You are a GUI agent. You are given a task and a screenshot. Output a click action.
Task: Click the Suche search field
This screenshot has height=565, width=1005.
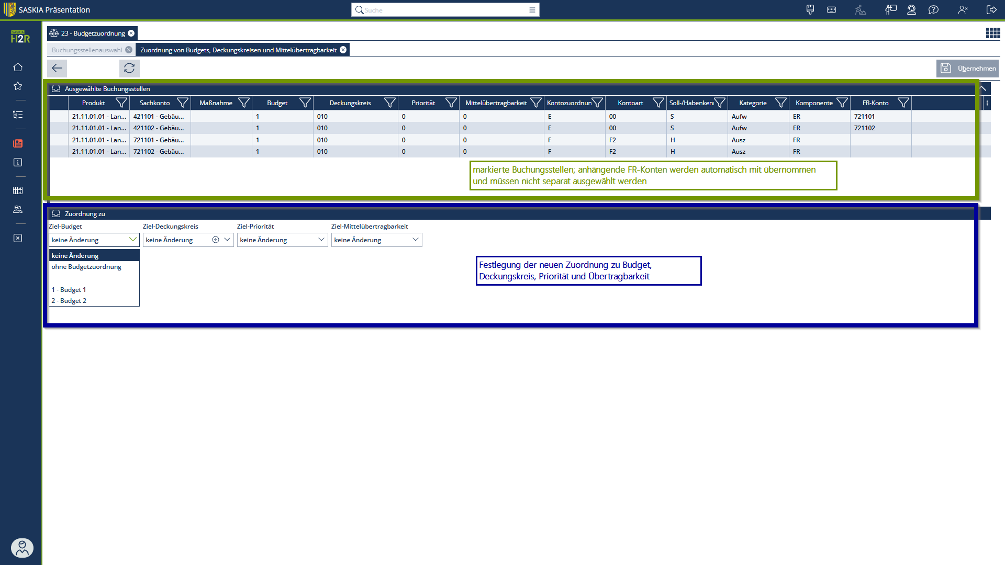[445, 10]
